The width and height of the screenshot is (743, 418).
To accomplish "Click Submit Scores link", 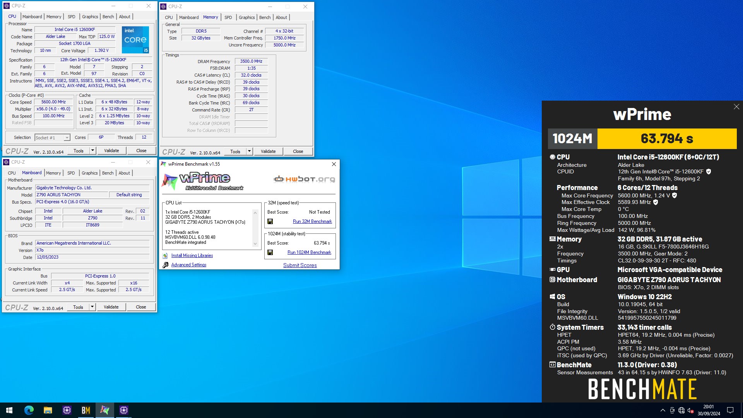I will coord(300,265).
